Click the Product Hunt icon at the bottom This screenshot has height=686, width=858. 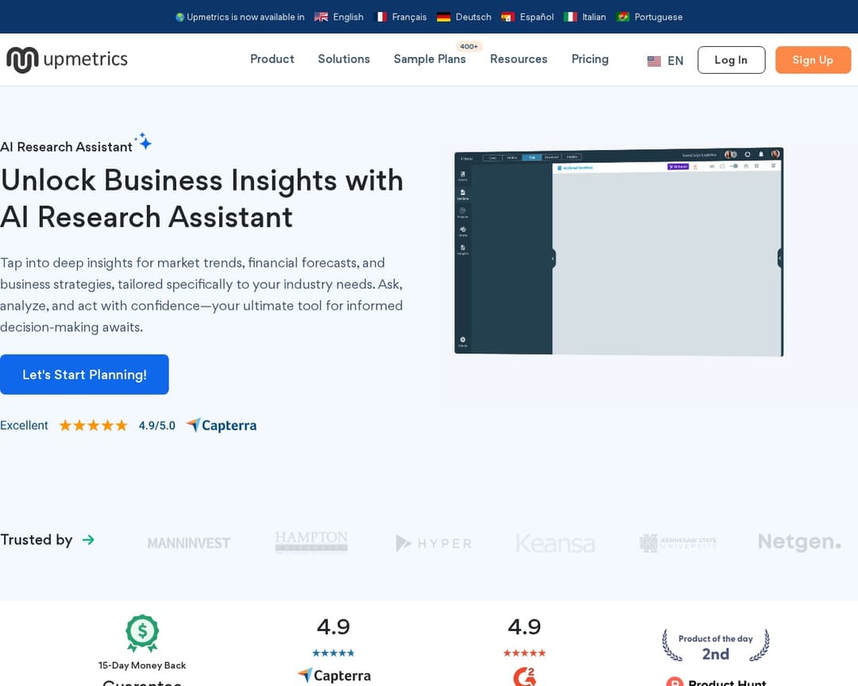click(674, 682)
